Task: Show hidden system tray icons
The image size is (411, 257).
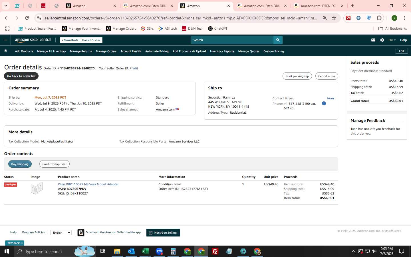Action: 353,251
